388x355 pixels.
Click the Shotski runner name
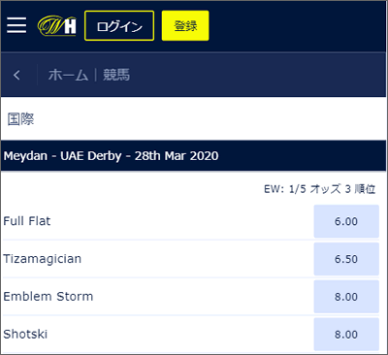(25, 334)
